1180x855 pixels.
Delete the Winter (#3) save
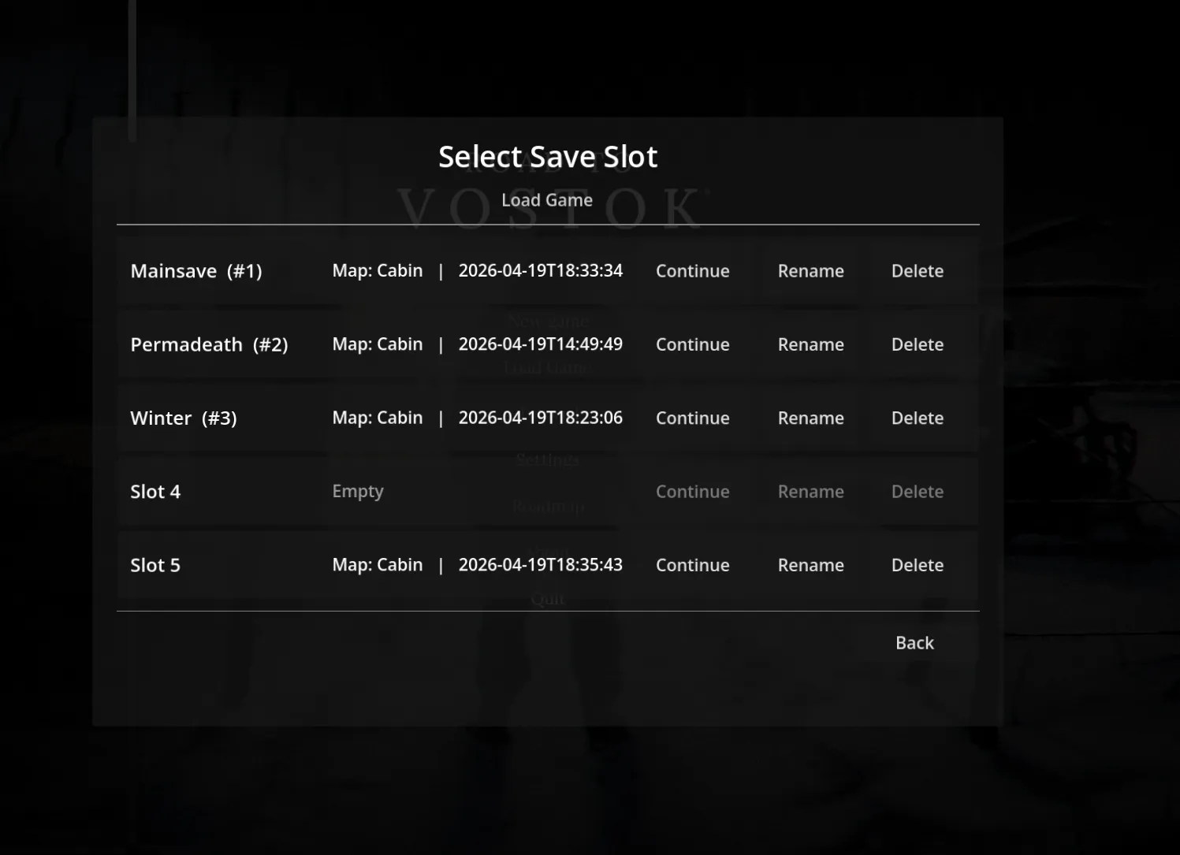click(x=917, y=418)
